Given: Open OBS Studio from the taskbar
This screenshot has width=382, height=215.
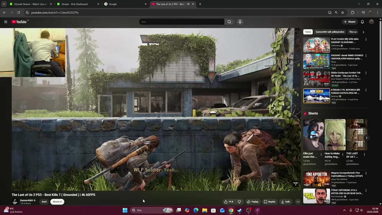Looking at the screenshot, I should pyautogui.click(x=248, y=210).
